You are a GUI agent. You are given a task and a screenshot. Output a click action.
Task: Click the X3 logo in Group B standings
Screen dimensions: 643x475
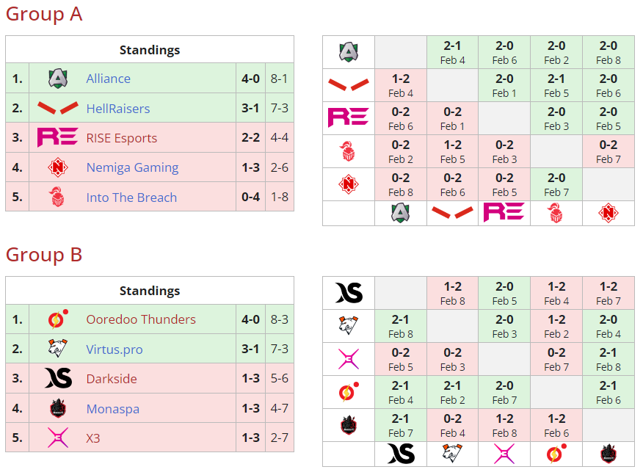[58, 438]
